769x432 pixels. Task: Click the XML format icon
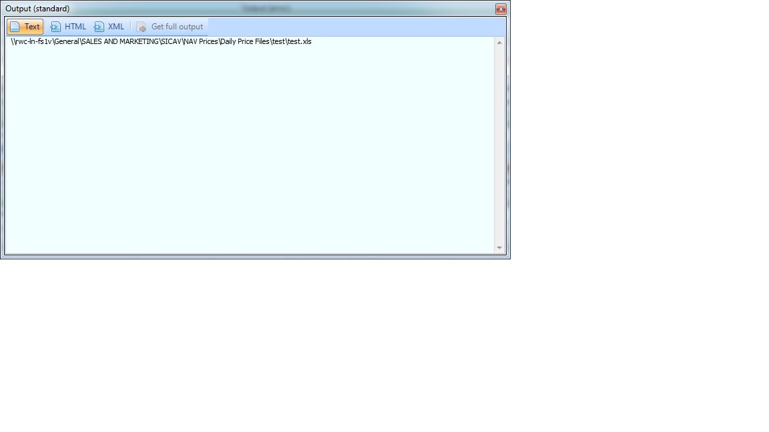[x=99, y=27]
